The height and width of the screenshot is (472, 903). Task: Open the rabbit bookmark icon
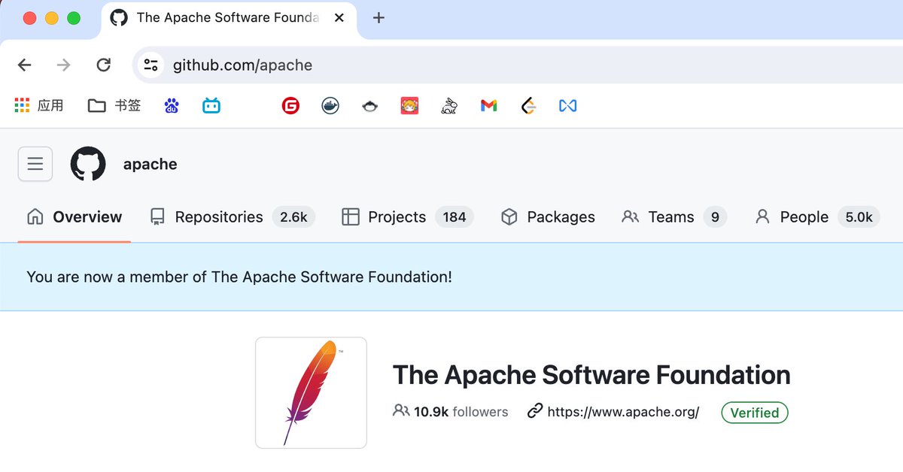(449, 106)
